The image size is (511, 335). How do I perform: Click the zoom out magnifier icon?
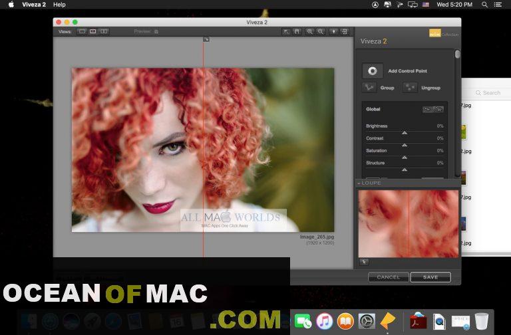tap(321, 31)
